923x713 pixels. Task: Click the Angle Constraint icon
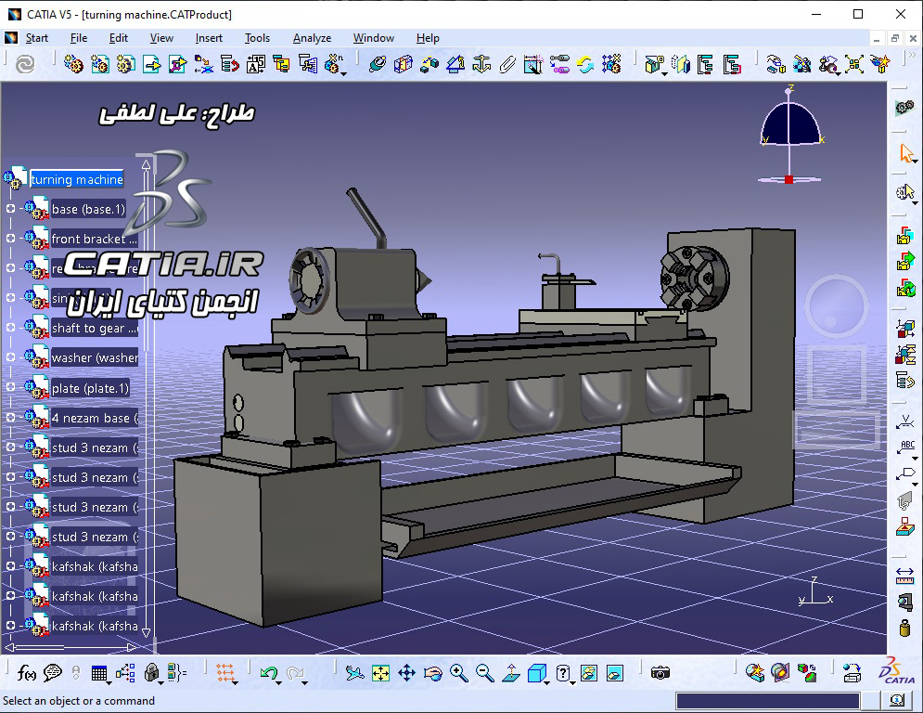click(455, 64)
